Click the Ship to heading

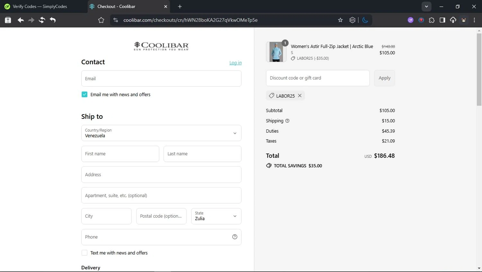[92, 117]
